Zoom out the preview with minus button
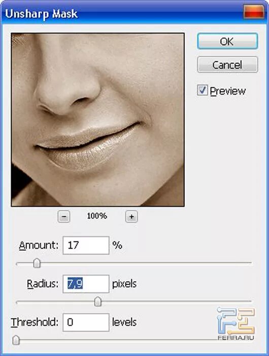269x356 pixels. tap(63, 216)
